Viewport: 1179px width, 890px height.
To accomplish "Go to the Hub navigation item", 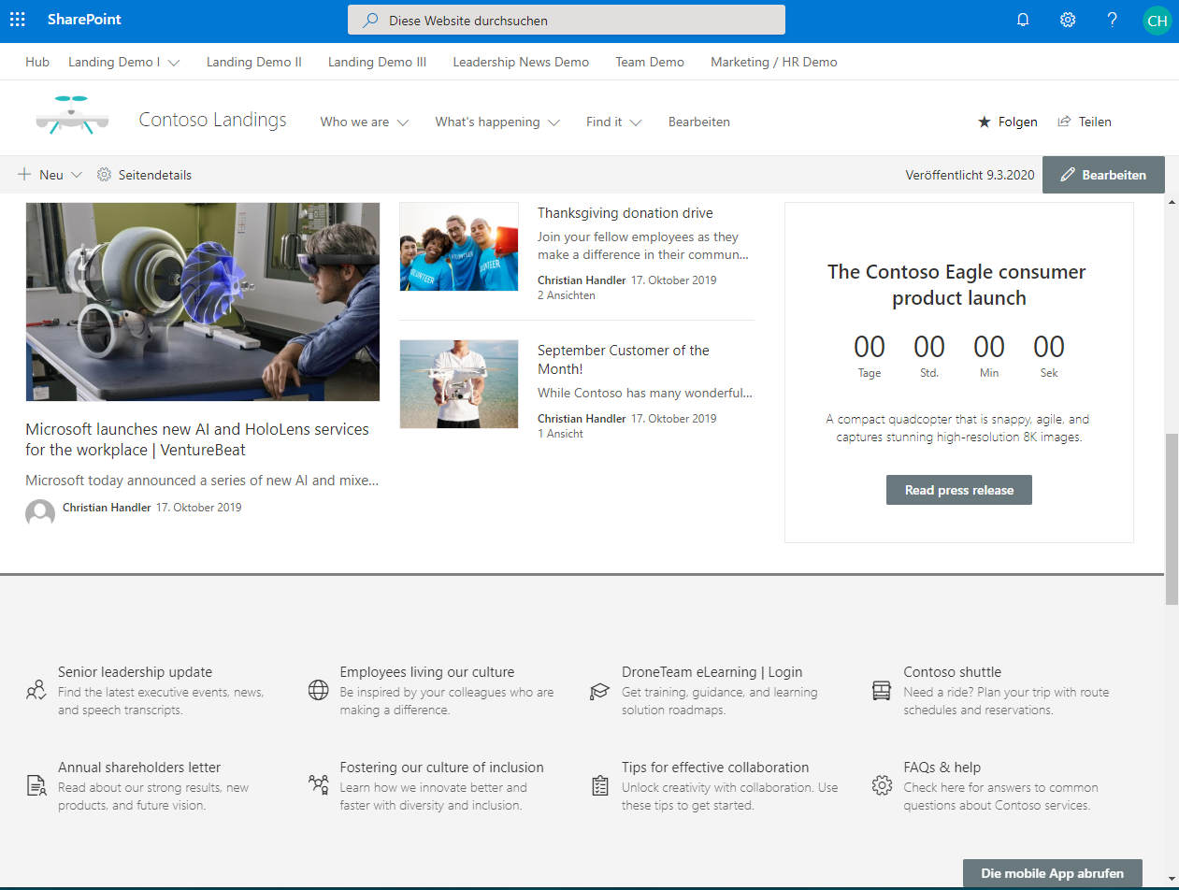I will pos(37,62).
